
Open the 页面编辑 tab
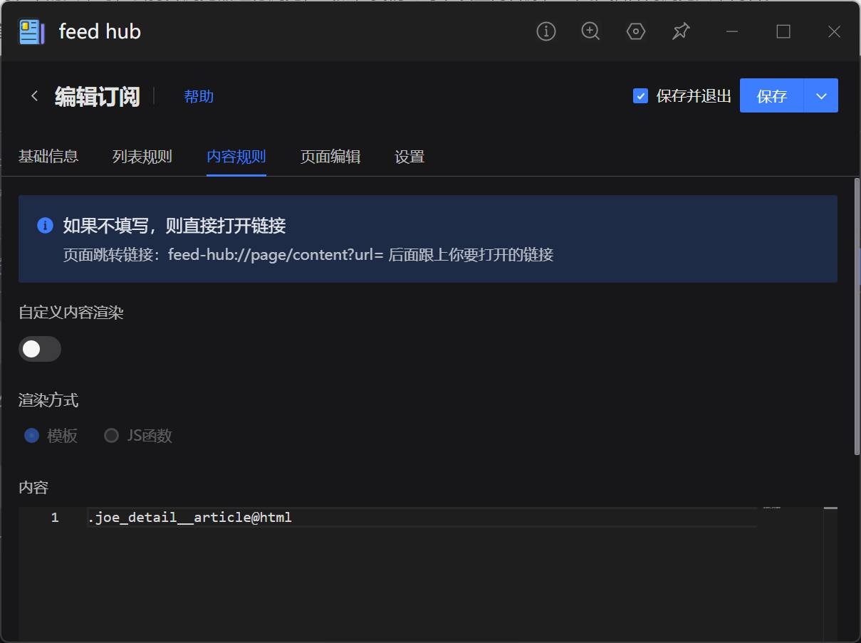click(x=330, y=157)
